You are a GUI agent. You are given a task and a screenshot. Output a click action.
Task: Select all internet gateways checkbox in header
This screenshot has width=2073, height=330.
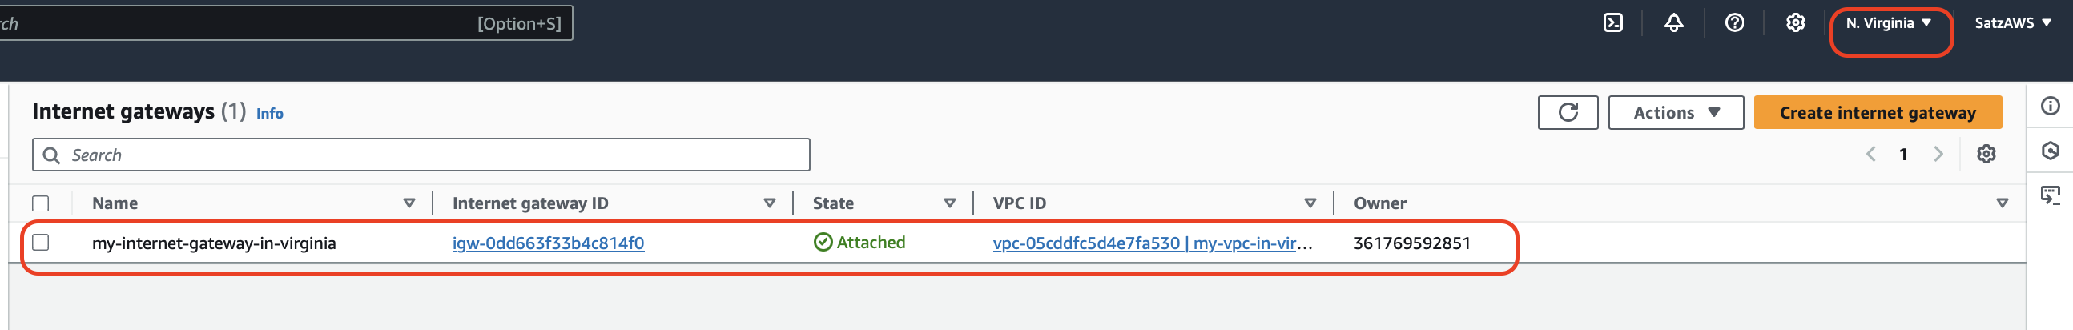[41, 203]
